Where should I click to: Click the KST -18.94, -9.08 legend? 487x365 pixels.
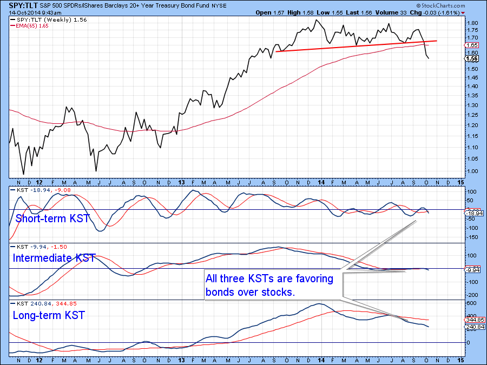click(41, 190)
